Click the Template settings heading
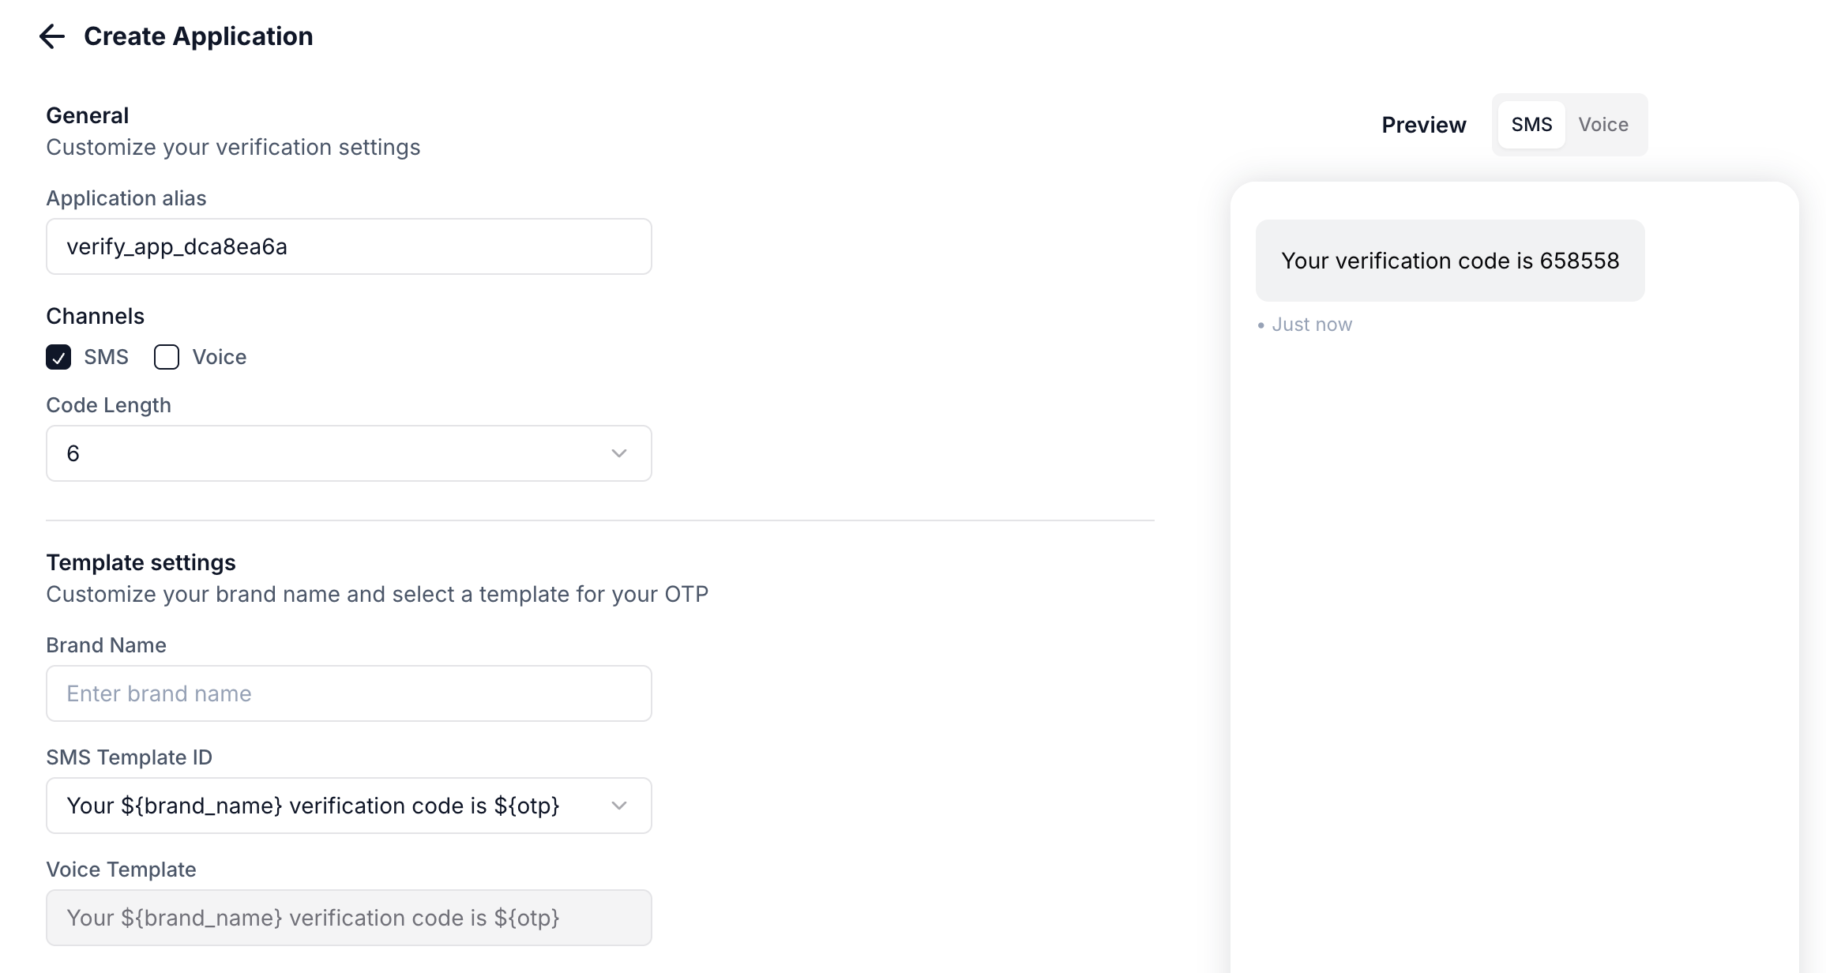This screenshot has height=973, width=1826. pyautogui.click(x=141, y=562)
